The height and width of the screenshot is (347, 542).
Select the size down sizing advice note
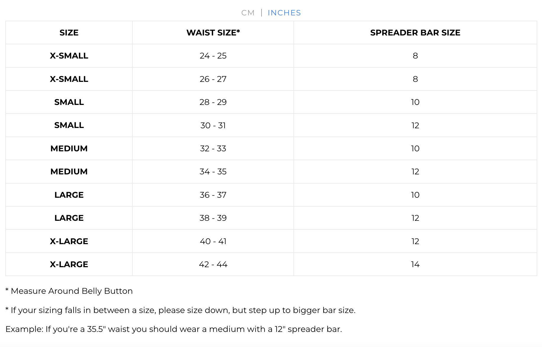pyautogui.click(x=180, y=310)
